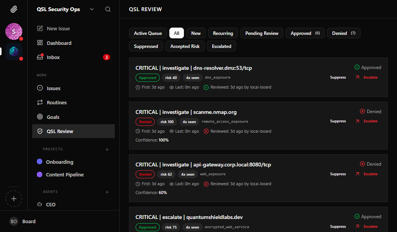Click the remote_access_exposure label
This screenshot has height=232, width=397.
point(225,122)
